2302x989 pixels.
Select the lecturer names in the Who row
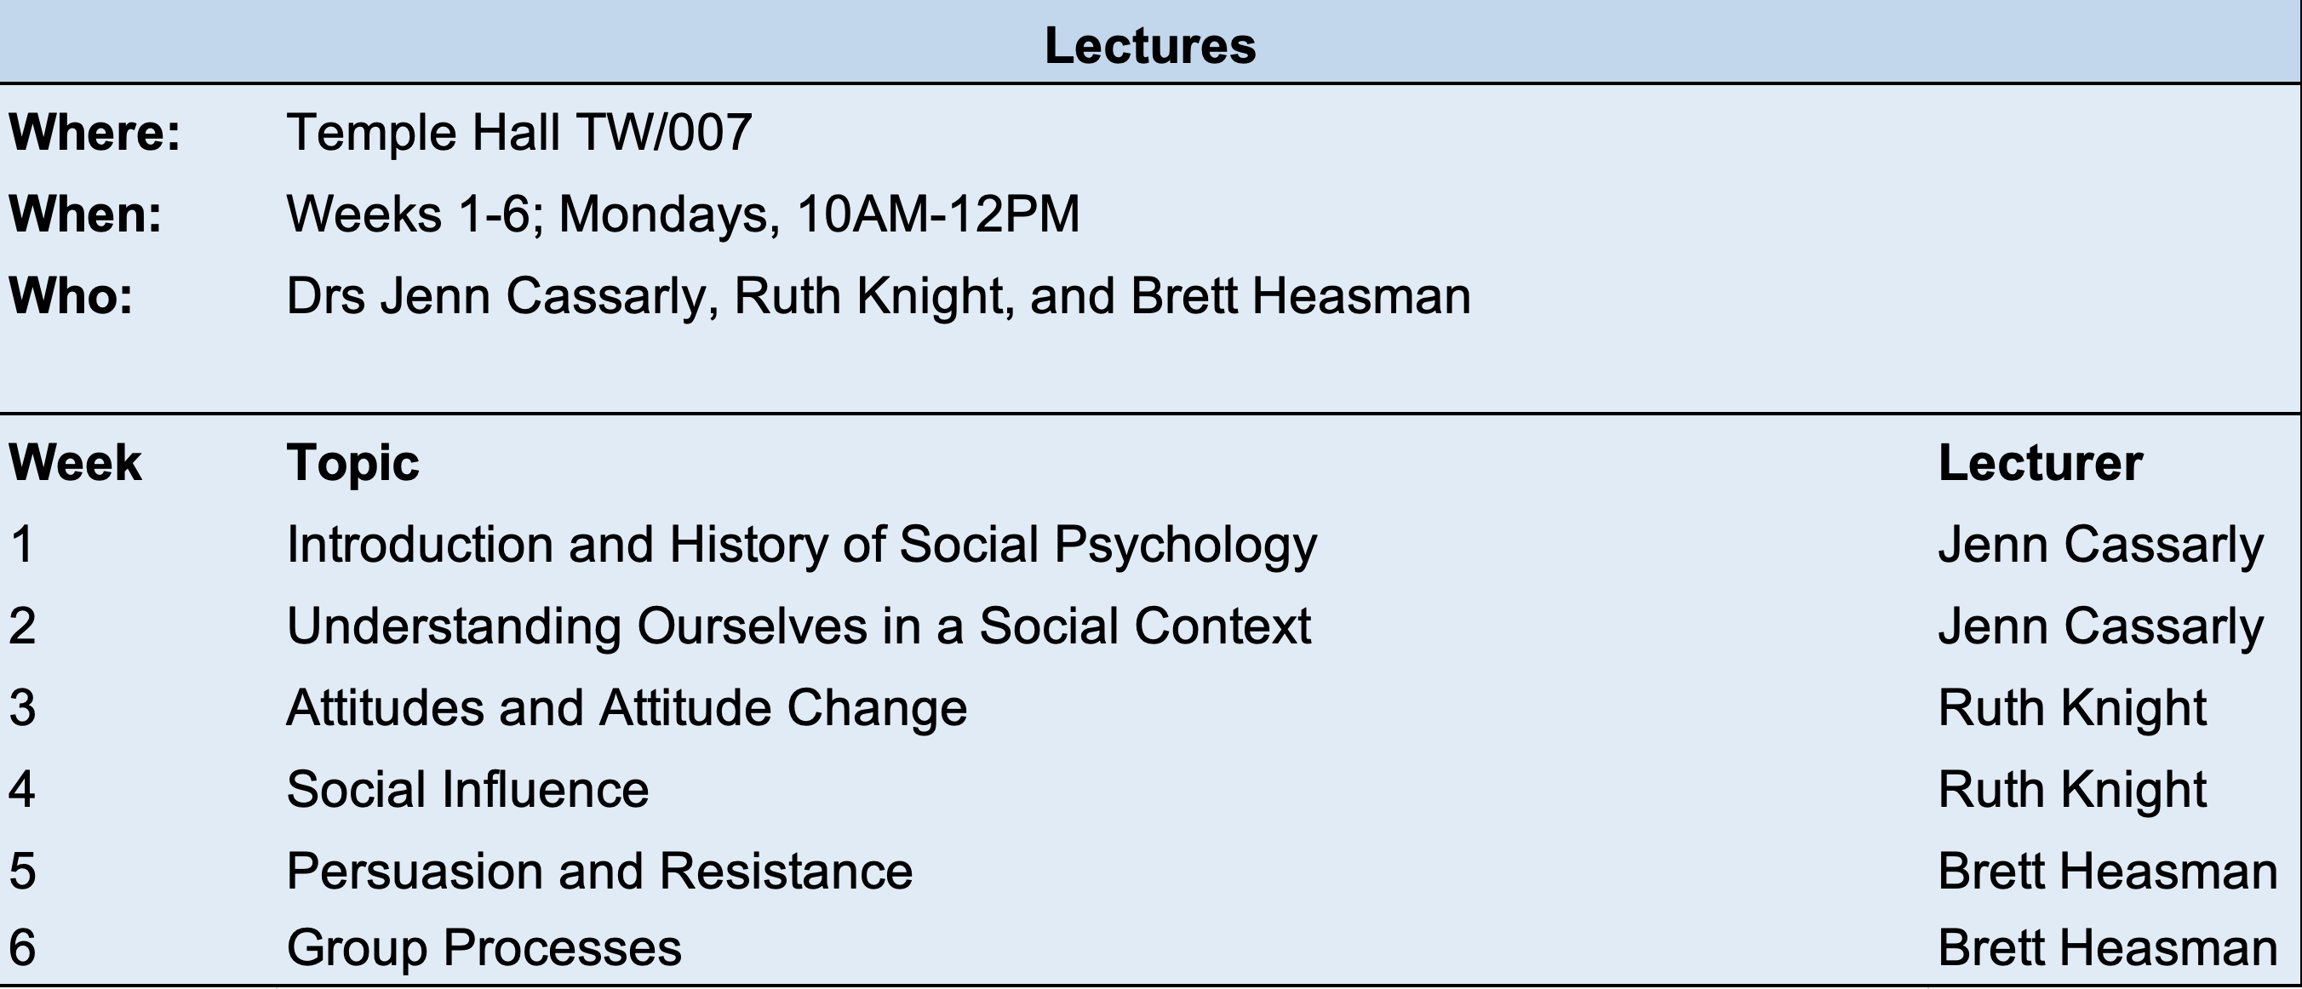point(878,295)
